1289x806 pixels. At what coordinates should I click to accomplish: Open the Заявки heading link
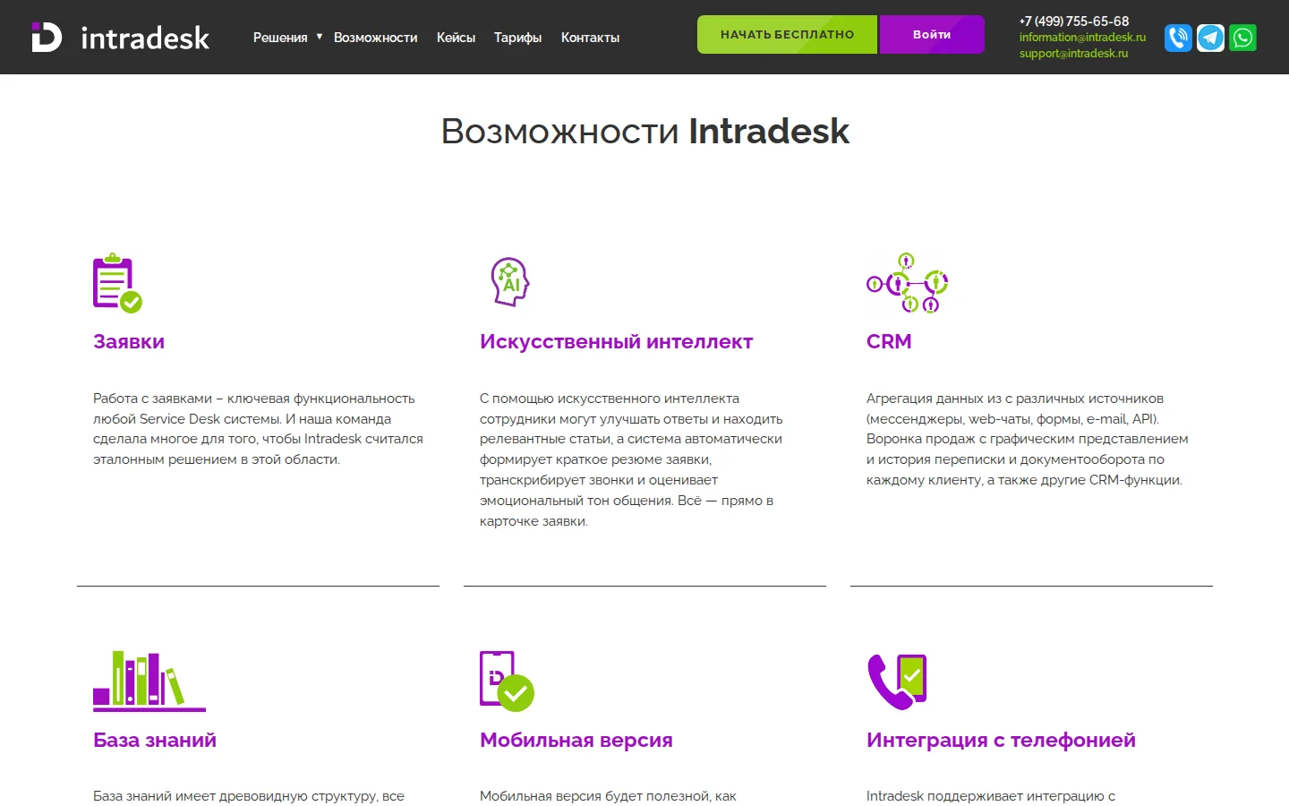coord(129,341)
